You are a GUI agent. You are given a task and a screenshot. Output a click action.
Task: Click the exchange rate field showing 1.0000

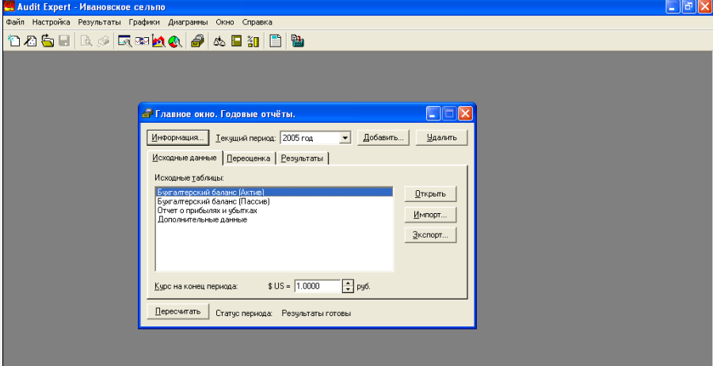(318, 287)
